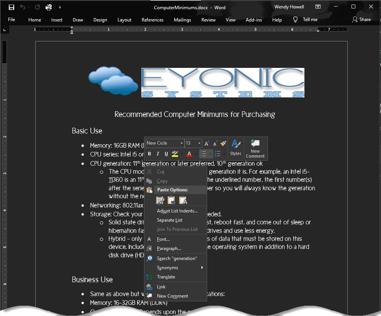Click the Ribbon Display Options icon
381x316 pixels.
[x=318, y=7]
